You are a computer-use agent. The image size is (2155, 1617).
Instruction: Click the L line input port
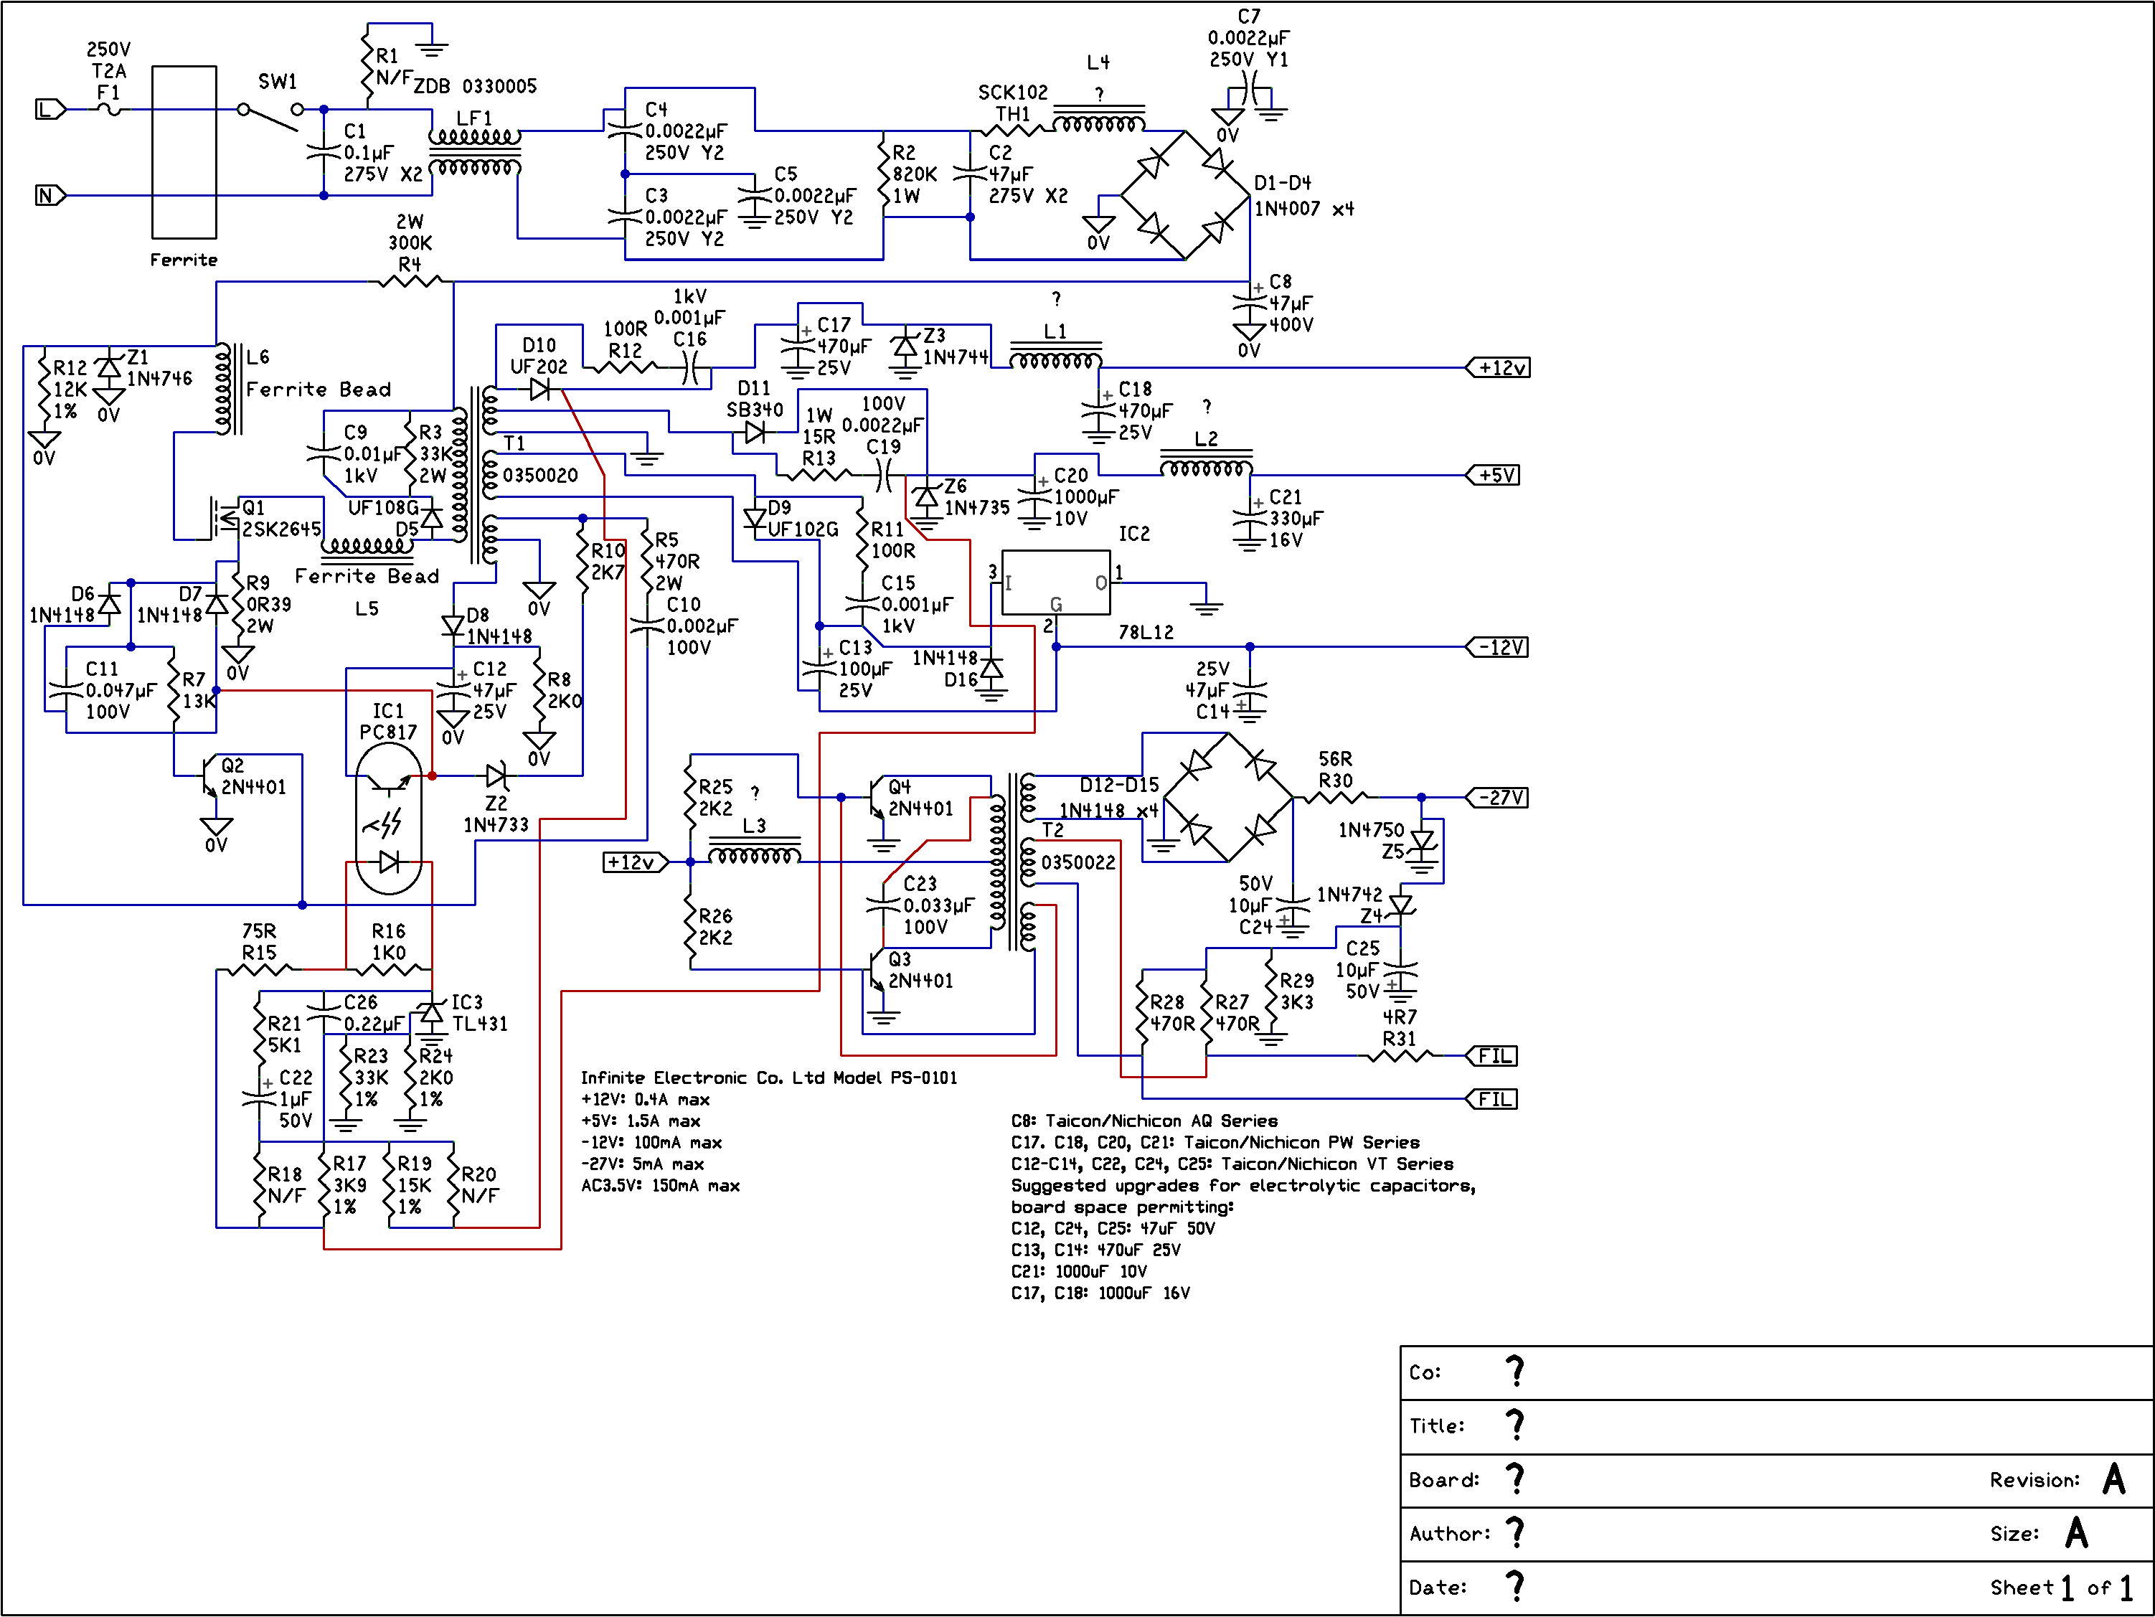pos(51,109)
